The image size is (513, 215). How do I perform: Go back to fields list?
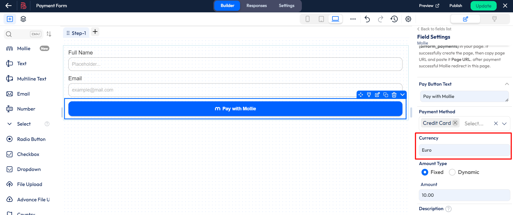click(x=434, y=29)
